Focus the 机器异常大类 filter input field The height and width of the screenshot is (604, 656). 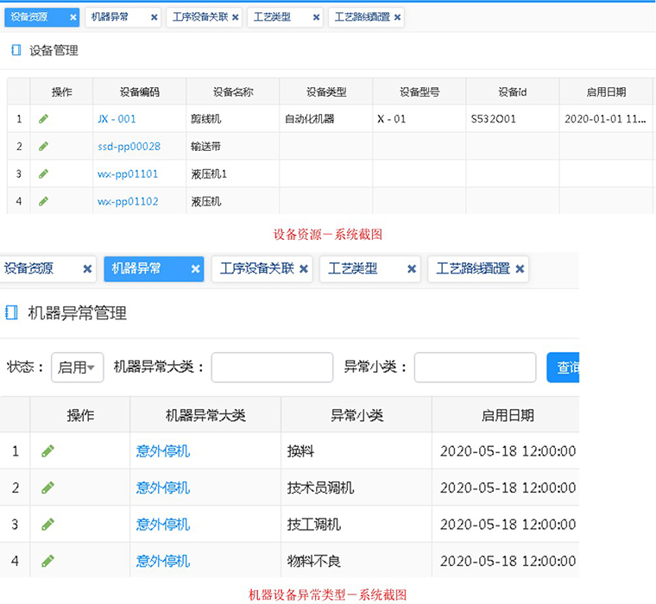(273, 368)
